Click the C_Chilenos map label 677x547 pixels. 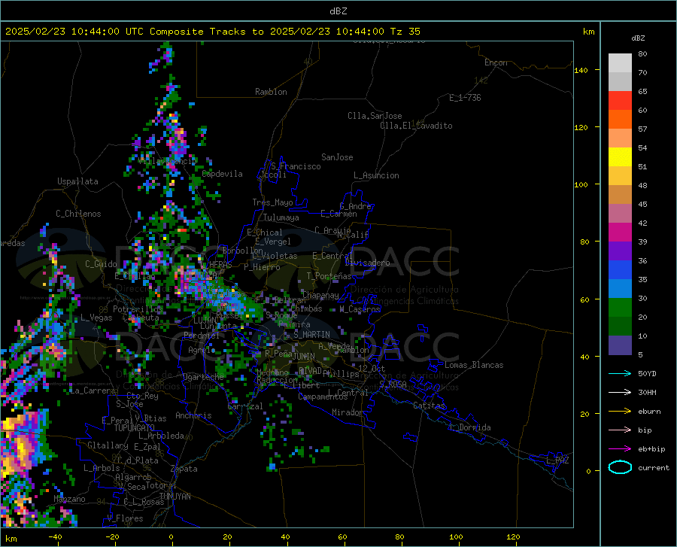[x=78, y=214]
